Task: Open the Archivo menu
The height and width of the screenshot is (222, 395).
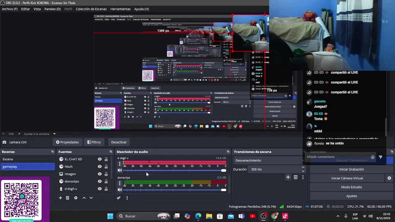Action: [x=10, y=9]
